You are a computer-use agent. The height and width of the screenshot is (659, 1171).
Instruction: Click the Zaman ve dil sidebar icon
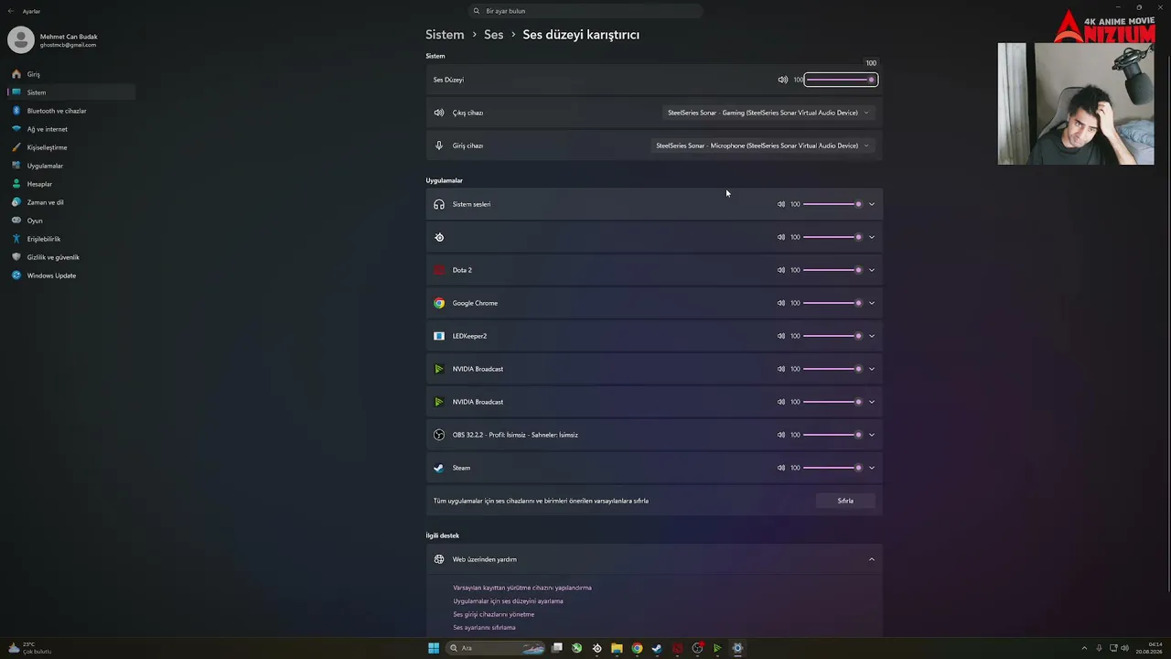pyautogui.click(x=16, y=202)
